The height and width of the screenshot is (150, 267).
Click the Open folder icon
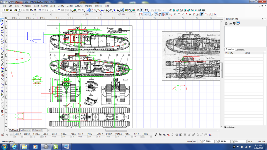coord(7,10)
